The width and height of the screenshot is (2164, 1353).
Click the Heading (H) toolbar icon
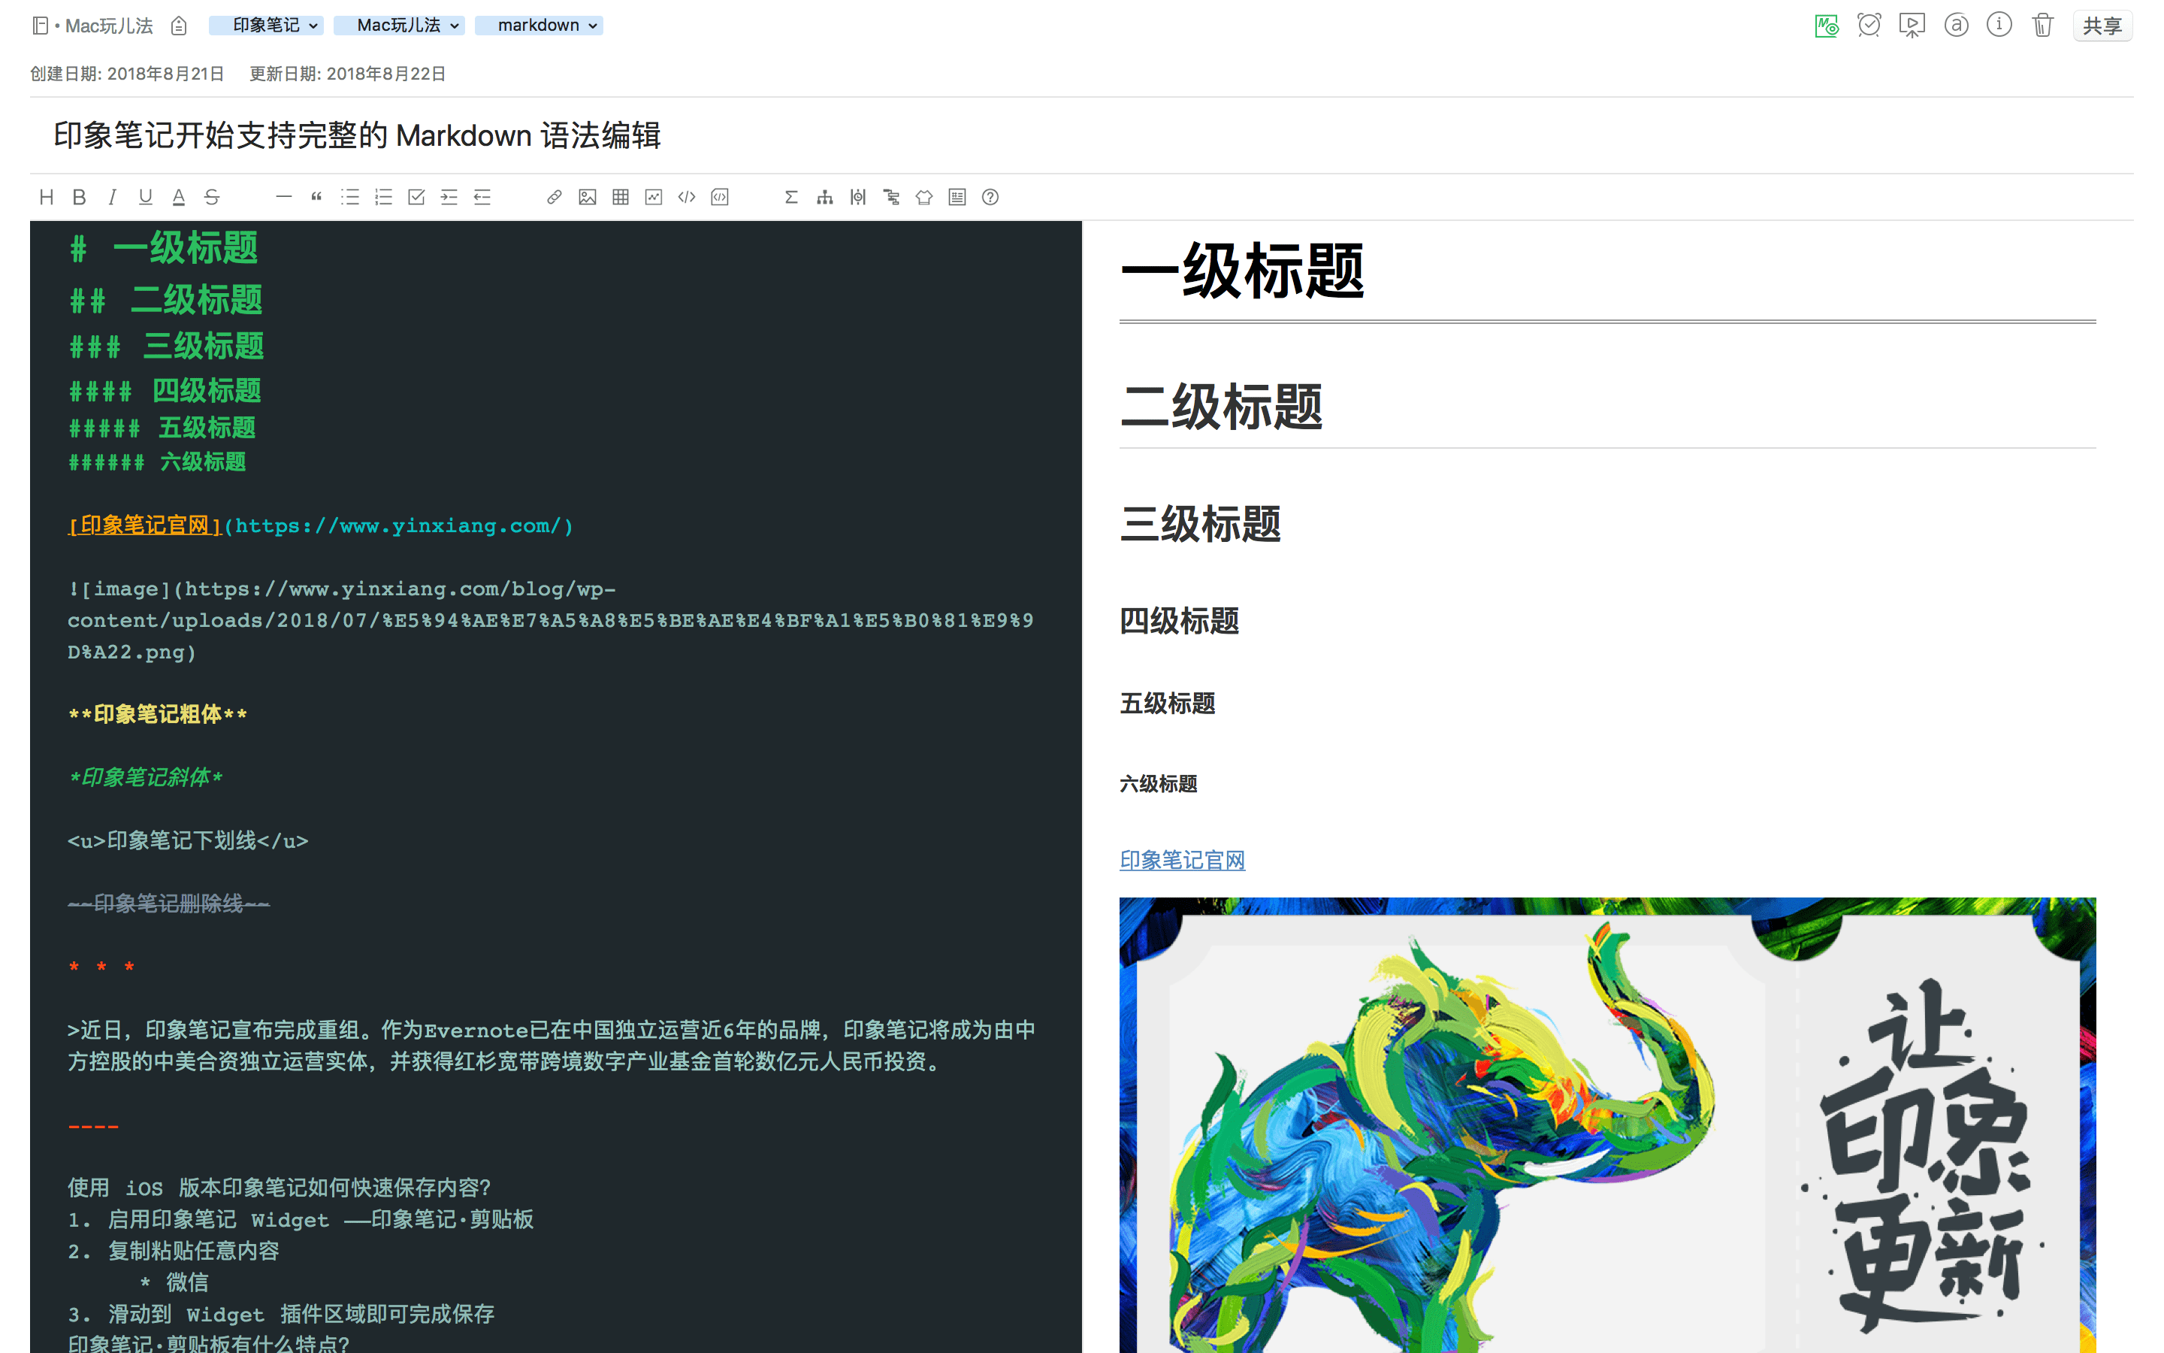(x=47, y=197)
